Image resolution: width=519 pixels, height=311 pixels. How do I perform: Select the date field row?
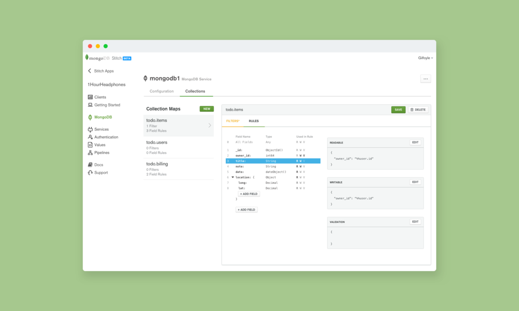click(273, 172)
